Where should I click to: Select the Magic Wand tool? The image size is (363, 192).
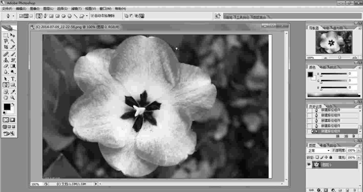coord(13,41)
